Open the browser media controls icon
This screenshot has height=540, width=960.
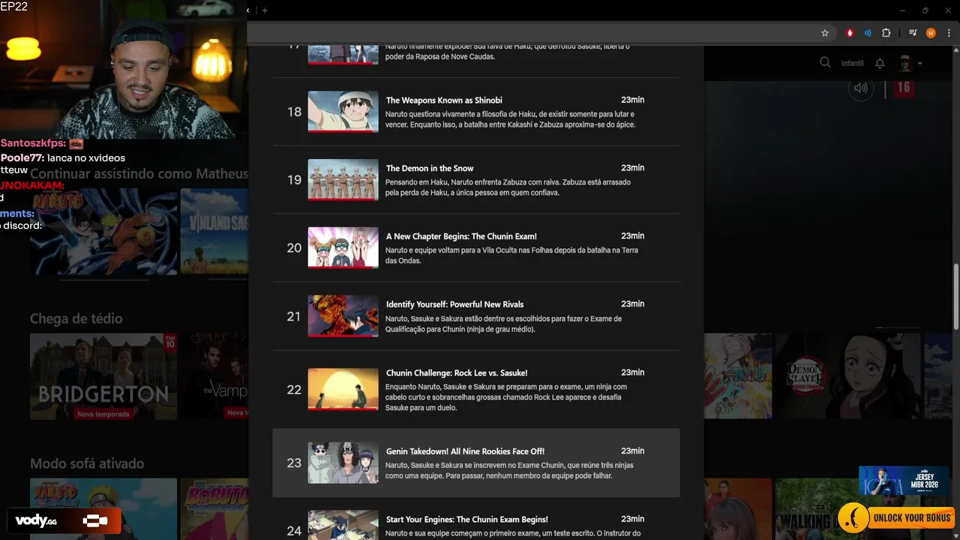pyautogui.click(x=913, y=33)
